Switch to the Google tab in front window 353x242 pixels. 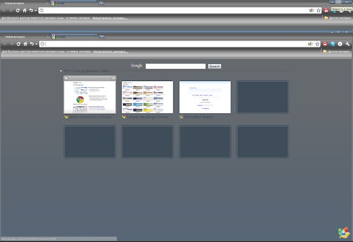(x=74, y=36)
